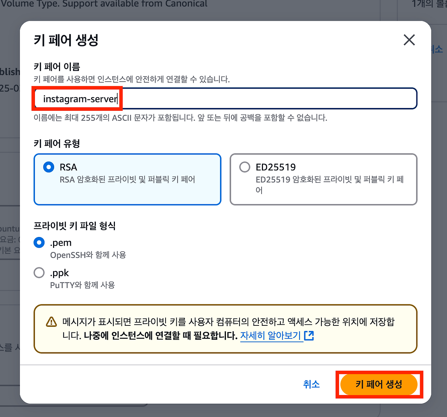Click the key pair name input field
Image resolution: width=447 pixels, height=417 pixels.
click(225, 99)
